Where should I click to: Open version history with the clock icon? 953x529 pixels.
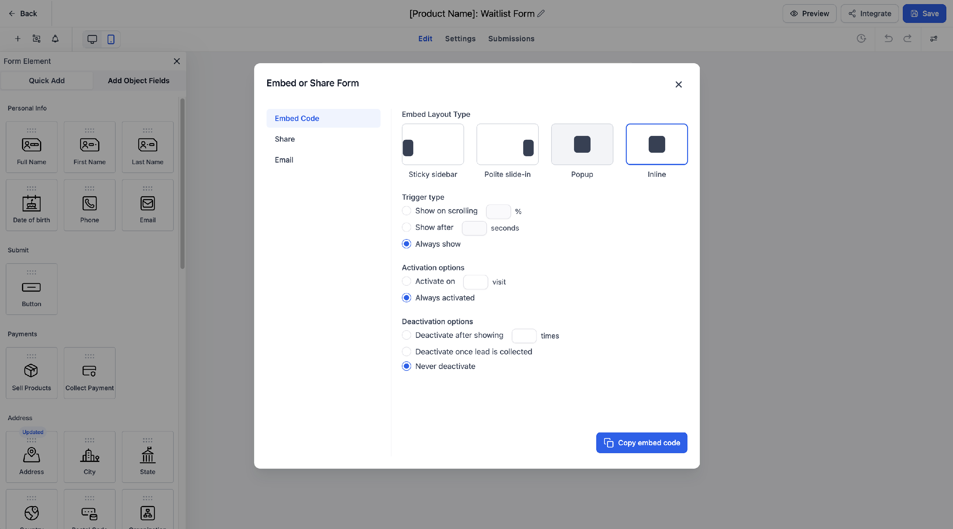click(862, 38)
